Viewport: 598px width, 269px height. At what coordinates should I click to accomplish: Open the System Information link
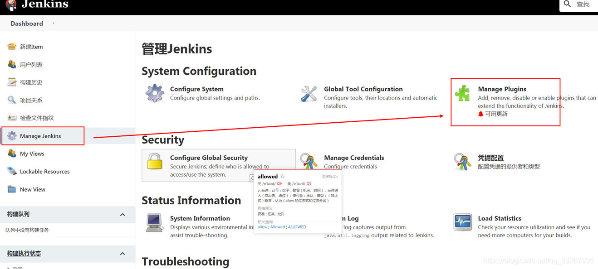200,218
